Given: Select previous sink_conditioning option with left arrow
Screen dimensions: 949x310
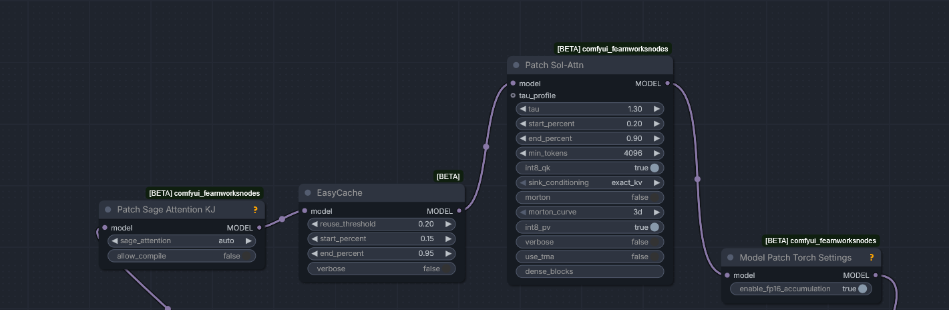Looking at the screenshot, I should tap(524, 182).
